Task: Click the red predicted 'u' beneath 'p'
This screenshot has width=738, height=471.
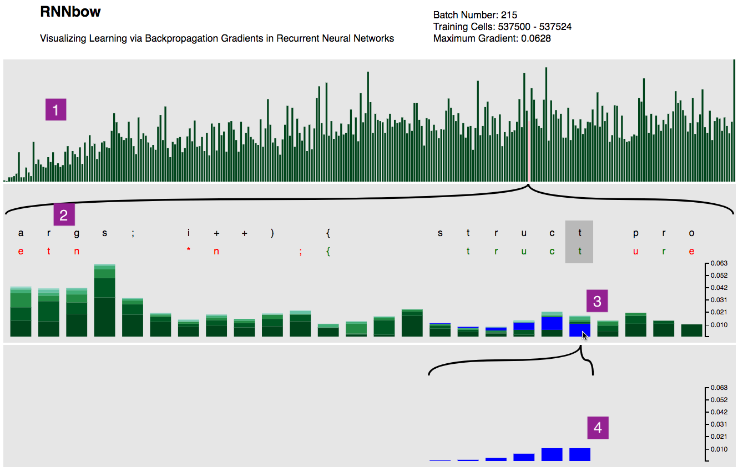Action: click(636, 251)
